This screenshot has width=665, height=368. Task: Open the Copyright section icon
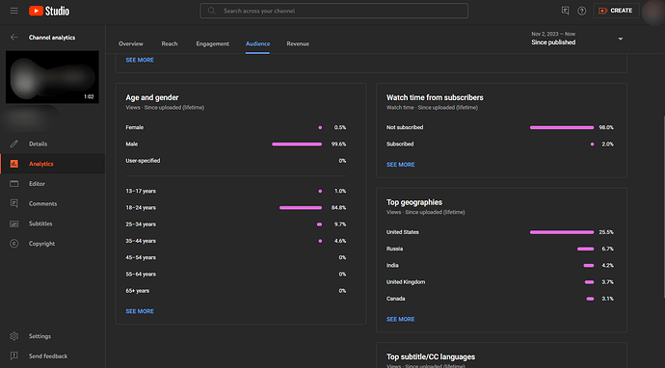[14, 244]
